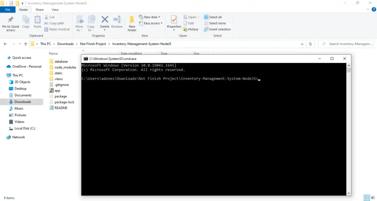377x201 pixels.
Task: Open Desktop in navigation pane
Action: [18, 88]
